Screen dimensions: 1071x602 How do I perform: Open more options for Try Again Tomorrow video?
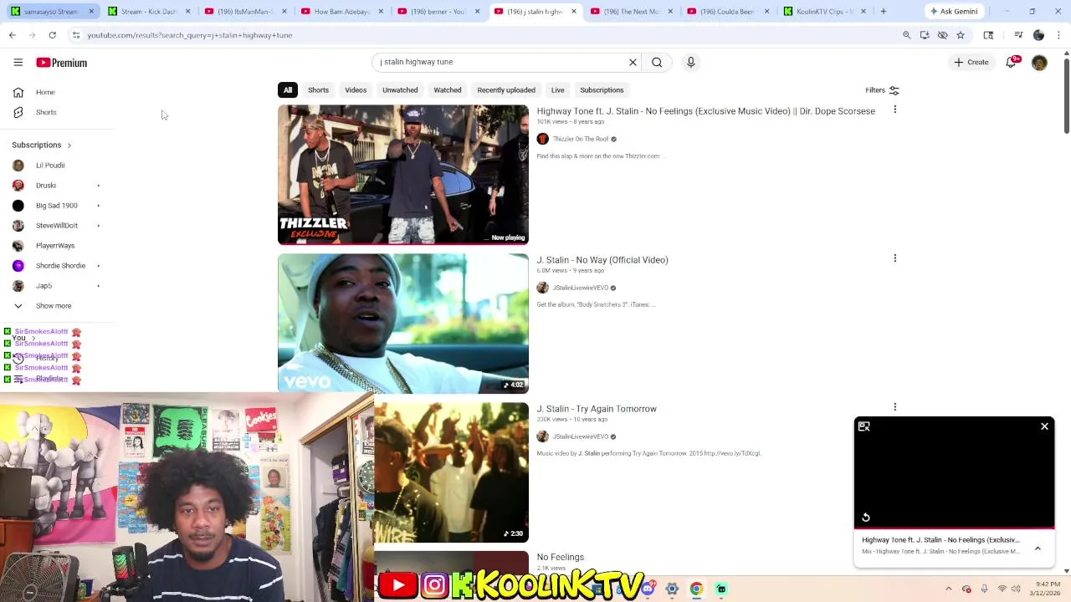pos(894,407)
